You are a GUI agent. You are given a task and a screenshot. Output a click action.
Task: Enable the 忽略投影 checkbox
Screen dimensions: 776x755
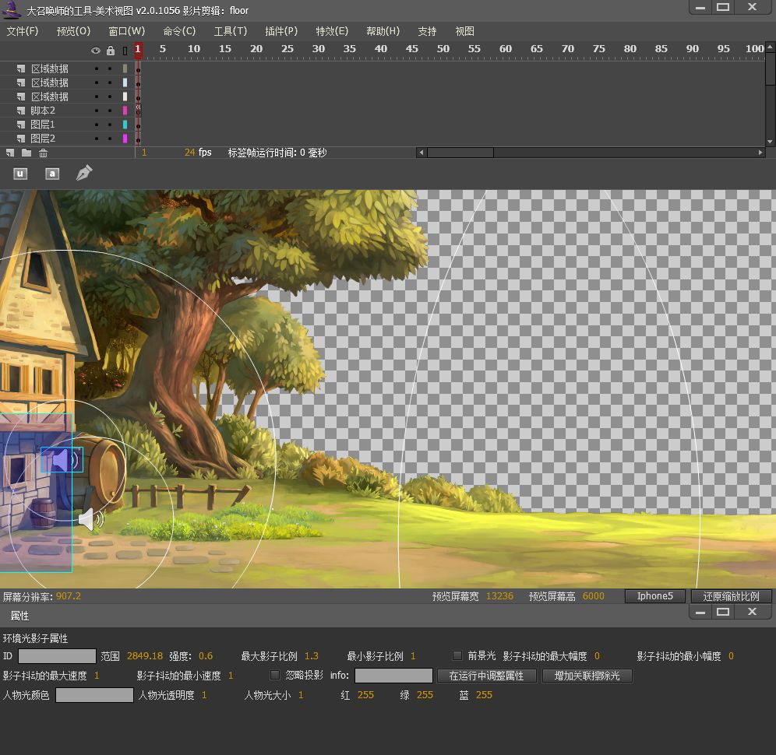275,674
